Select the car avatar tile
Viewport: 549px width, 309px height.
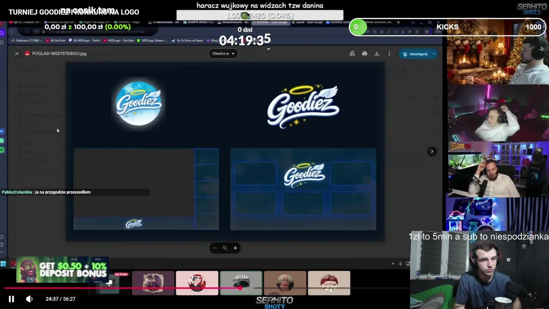pyautogui.click(x=241, y=283)
